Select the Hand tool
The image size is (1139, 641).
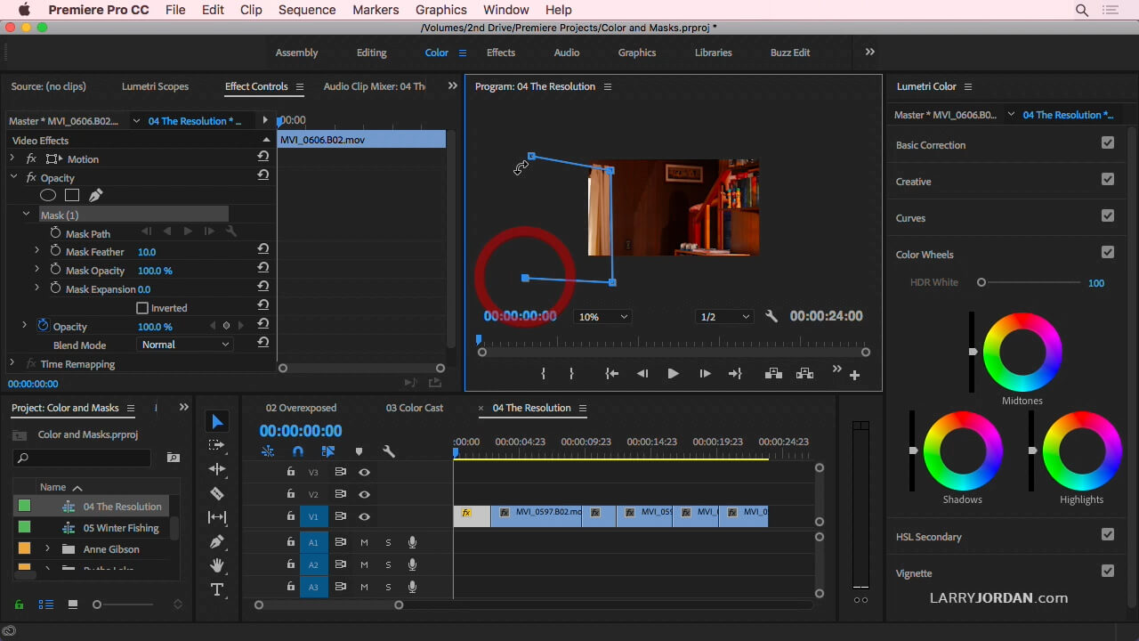217,565
